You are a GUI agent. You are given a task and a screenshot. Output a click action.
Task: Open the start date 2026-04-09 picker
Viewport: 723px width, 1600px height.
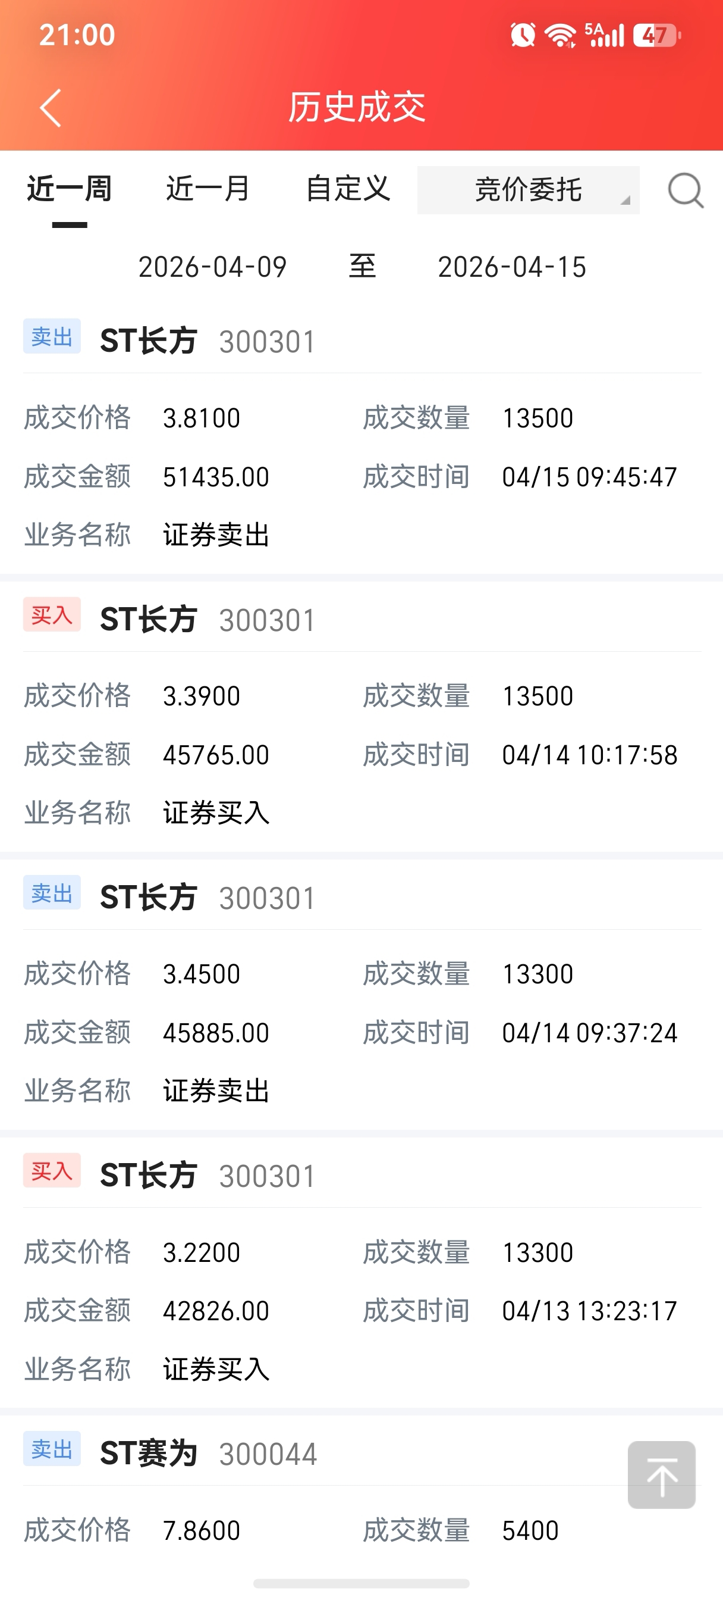click(212, 267)
